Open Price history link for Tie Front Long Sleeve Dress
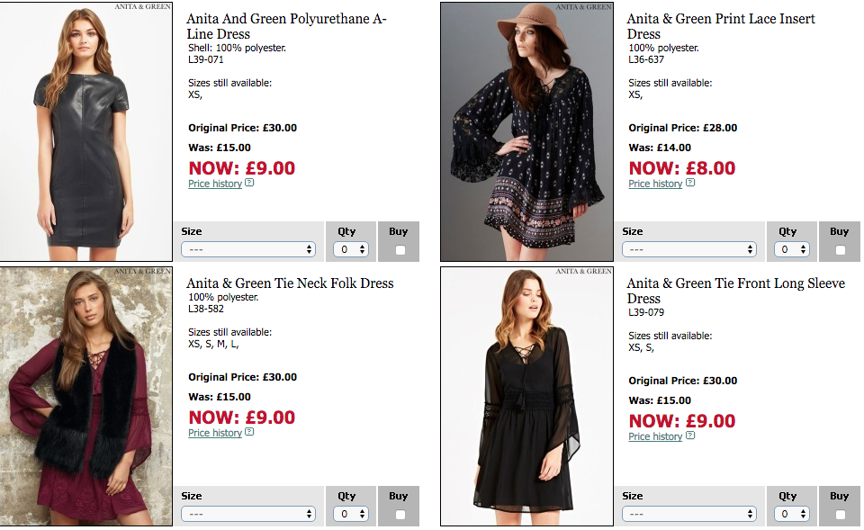The image size is (864, 530). (655, 436)
